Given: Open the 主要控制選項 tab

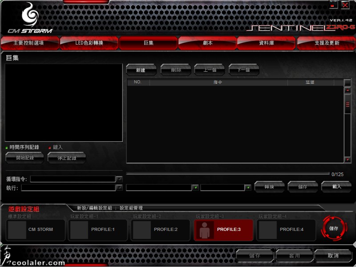Looking at the screenshot, I should pos(30,43).
